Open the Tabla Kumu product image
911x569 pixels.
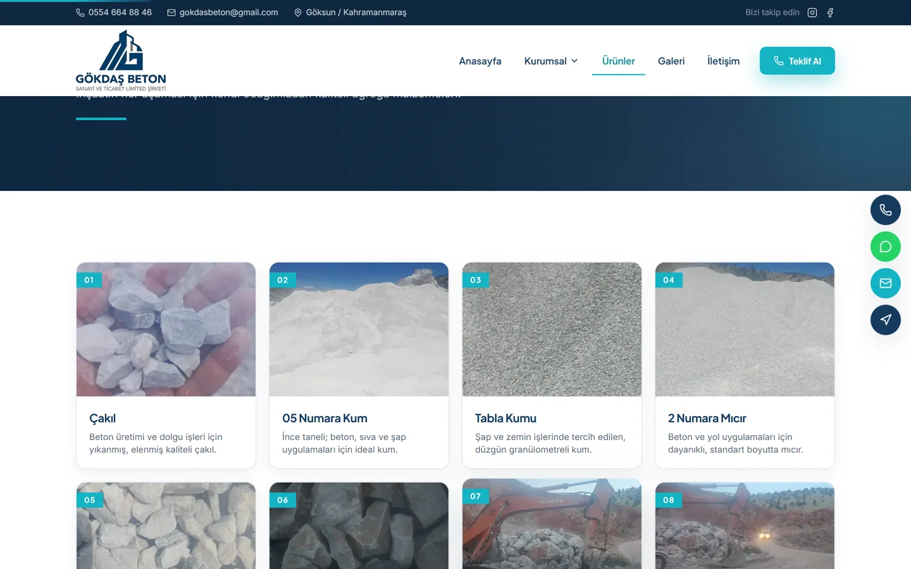[552, 329]
